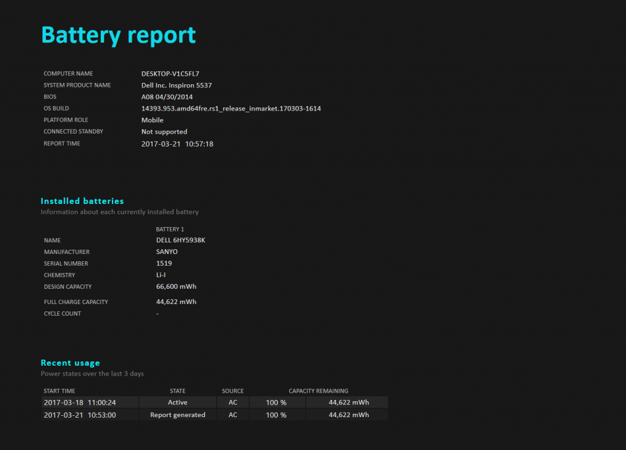Click the manufacturer value SANYO
The height and width of the screenshot is (450, 626).
[167, 252]
